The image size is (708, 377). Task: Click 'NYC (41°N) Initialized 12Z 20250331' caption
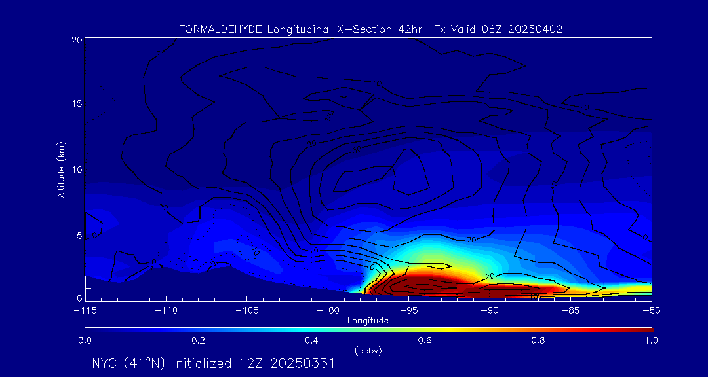click(214, 363)
